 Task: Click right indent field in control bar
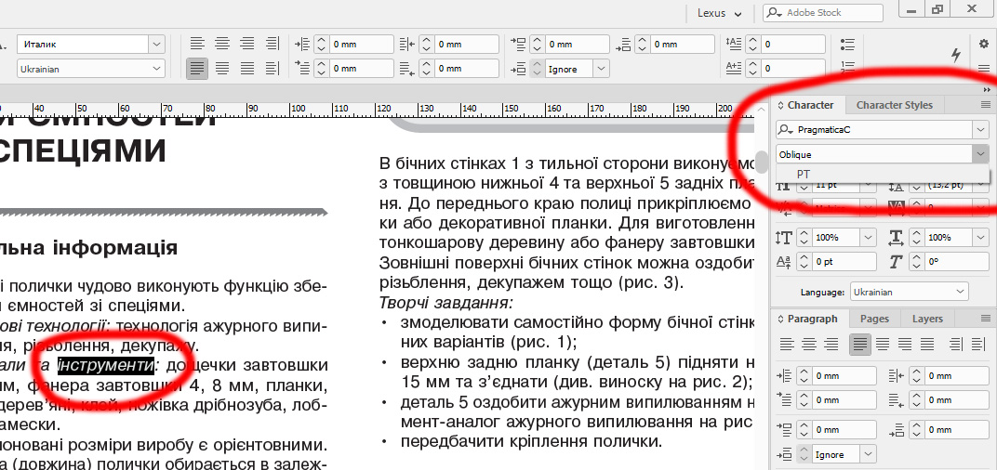466,45
